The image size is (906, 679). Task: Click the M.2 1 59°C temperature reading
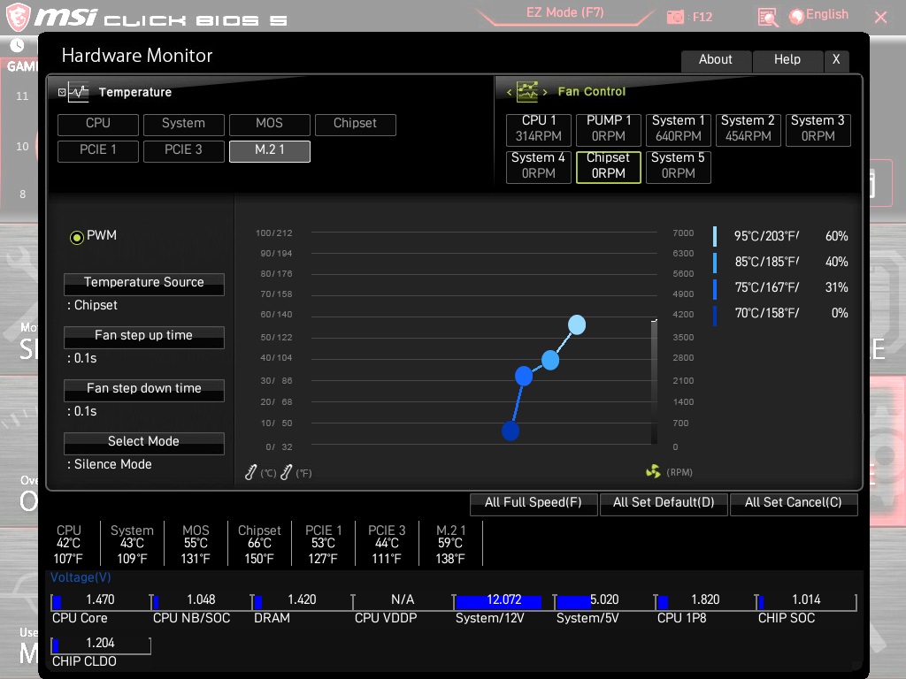450,544
